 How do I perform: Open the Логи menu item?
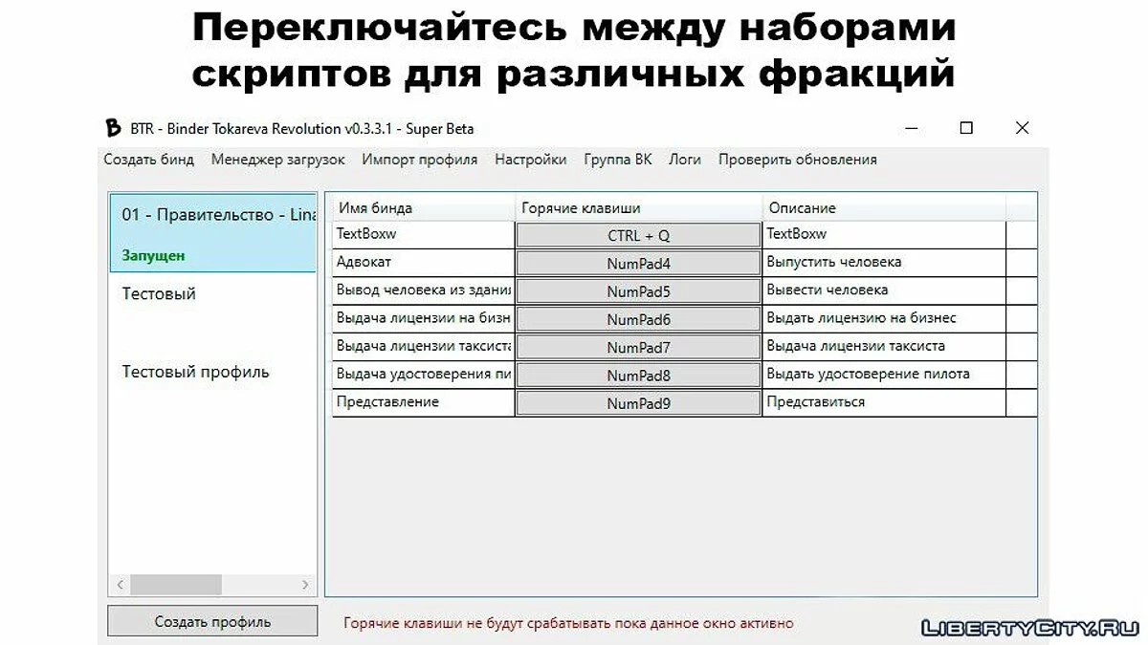[685, 160]
